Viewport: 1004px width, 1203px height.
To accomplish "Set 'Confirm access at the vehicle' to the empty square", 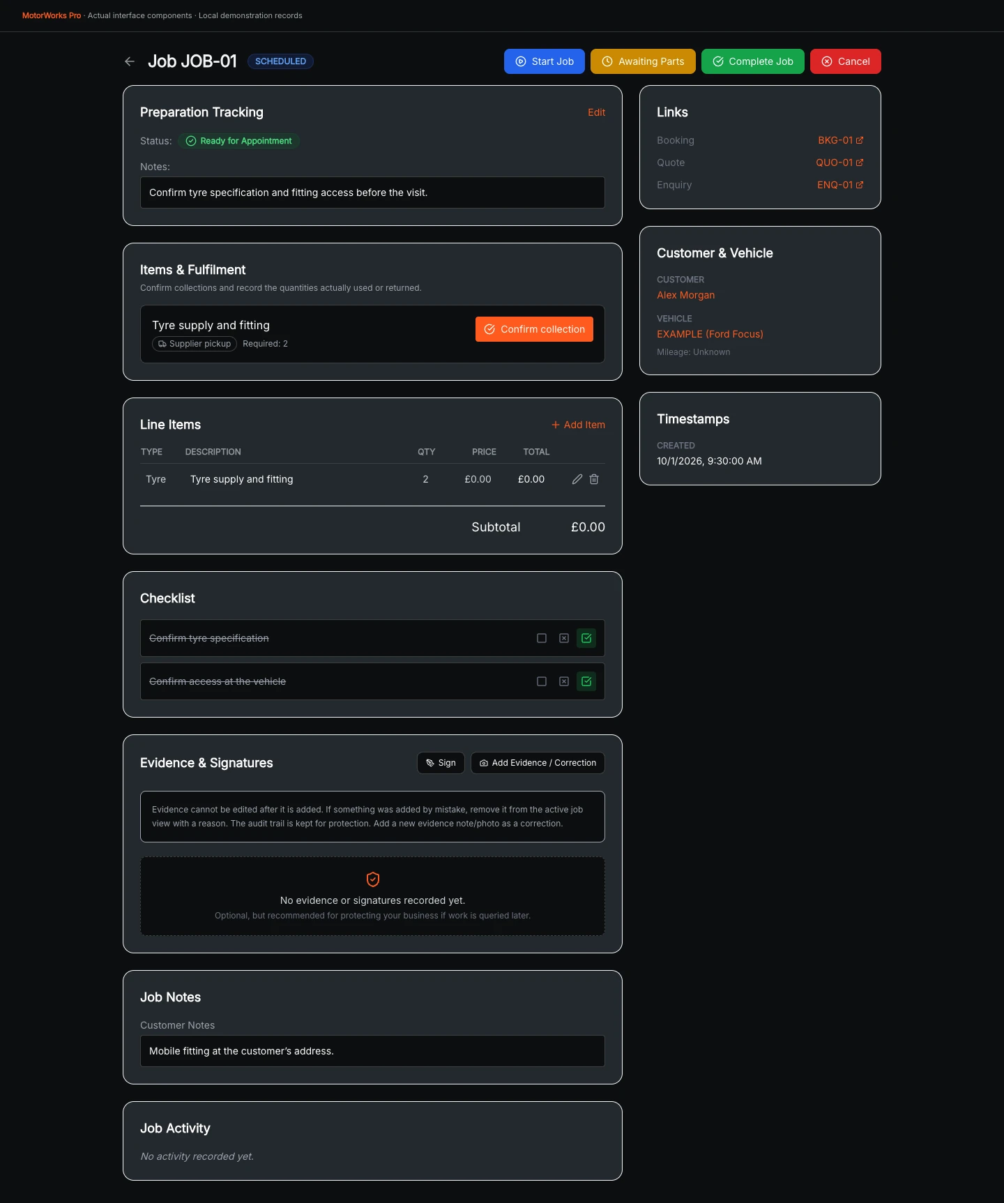I will point(542,681).
